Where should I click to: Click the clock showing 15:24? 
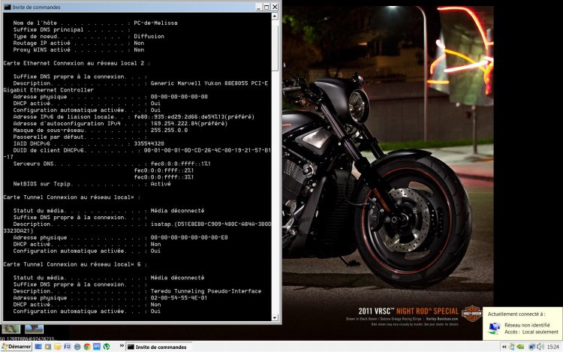(x=553, y=347)
